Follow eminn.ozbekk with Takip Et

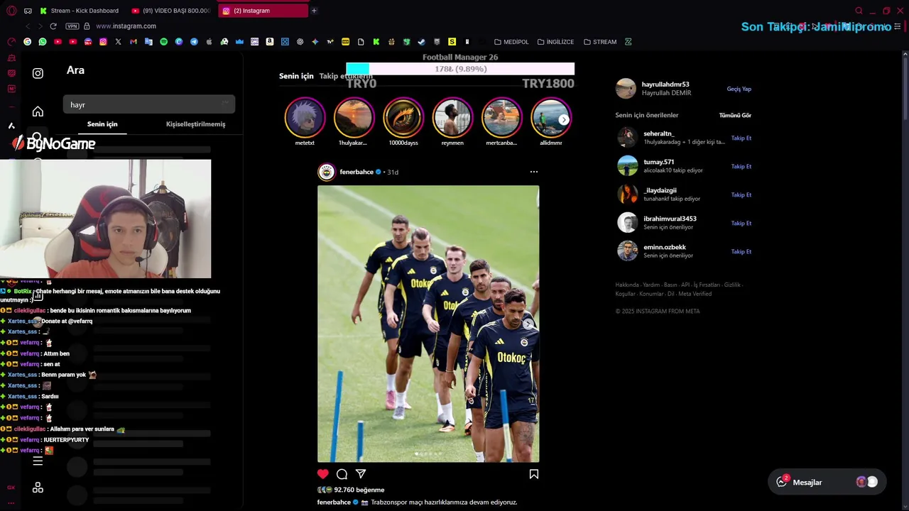(741, 251)
